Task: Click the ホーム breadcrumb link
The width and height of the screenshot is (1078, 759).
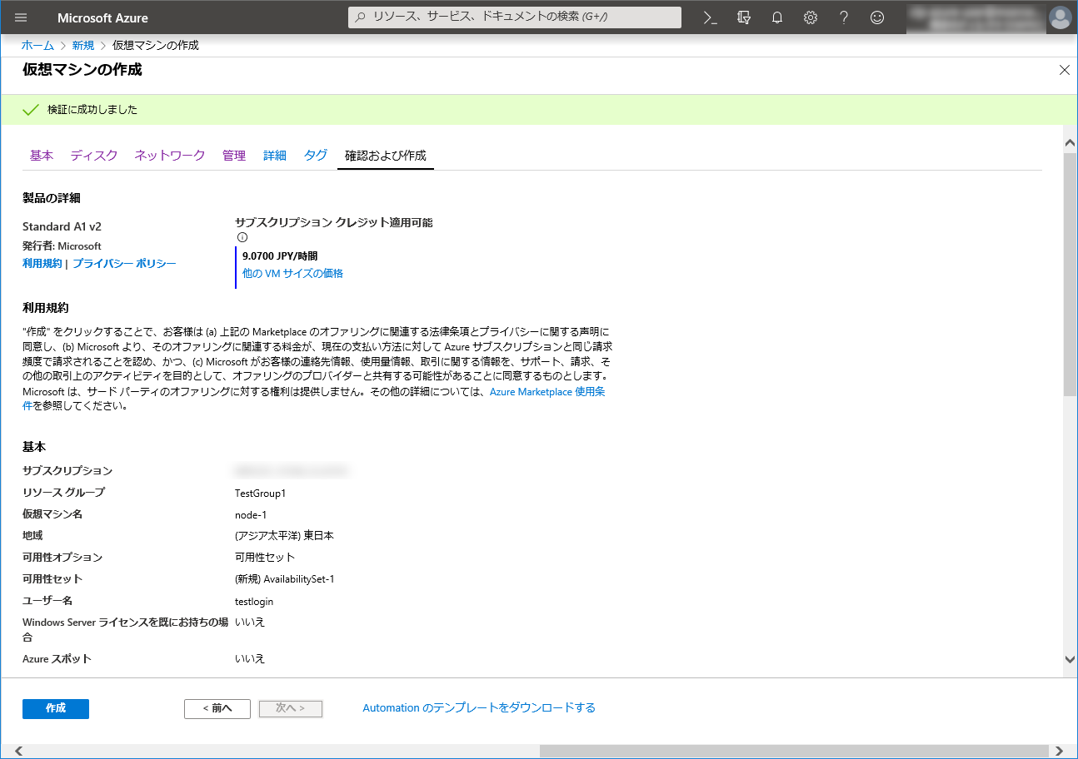Action: pos(37,45)
